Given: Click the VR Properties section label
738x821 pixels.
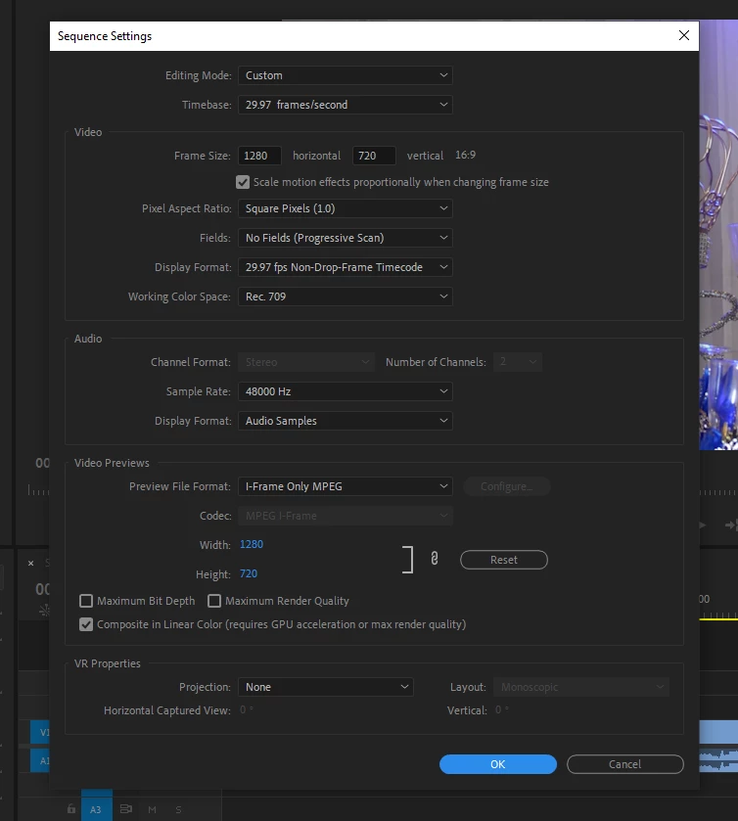Looking at the screenshot, I should pos(108,663).
